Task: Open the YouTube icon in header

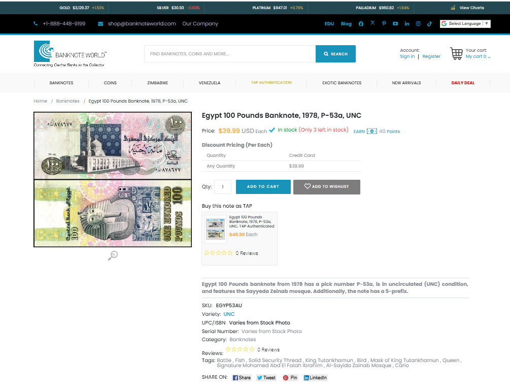Action: (395, 24)
